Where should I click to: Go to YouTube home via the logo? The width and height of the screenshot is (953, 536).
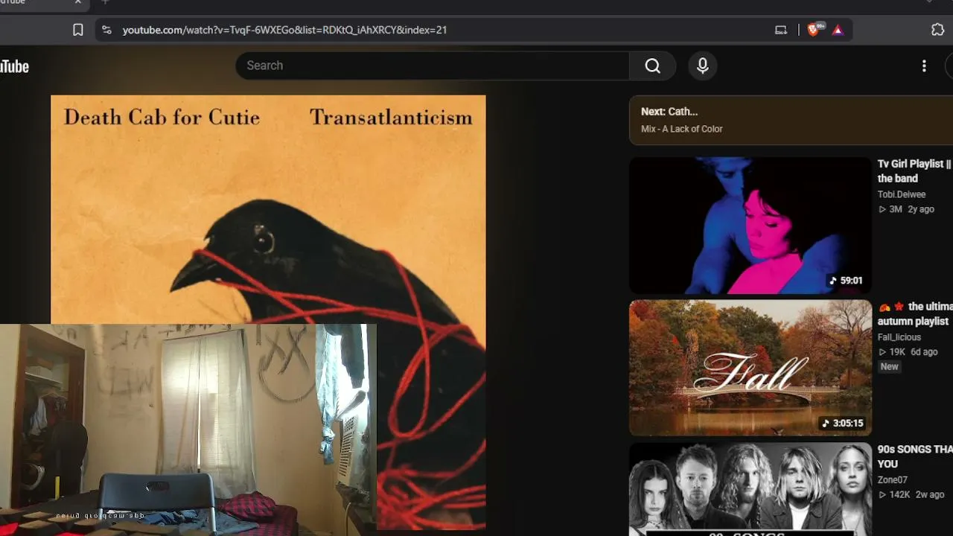coord(14,66)
